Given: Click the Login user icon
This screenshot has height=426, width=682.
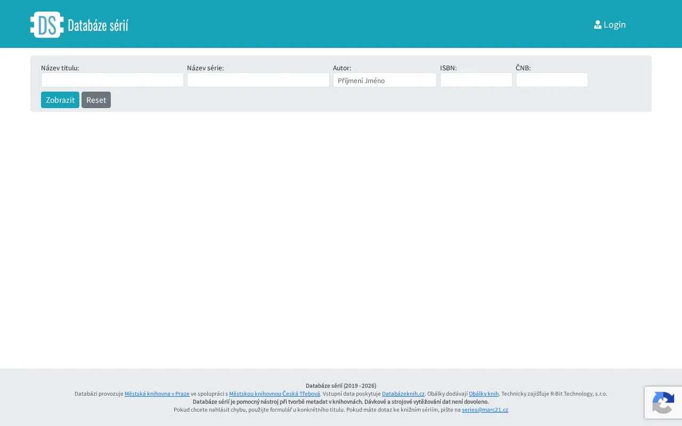Looking at the screenshot, I should [598, 24].
